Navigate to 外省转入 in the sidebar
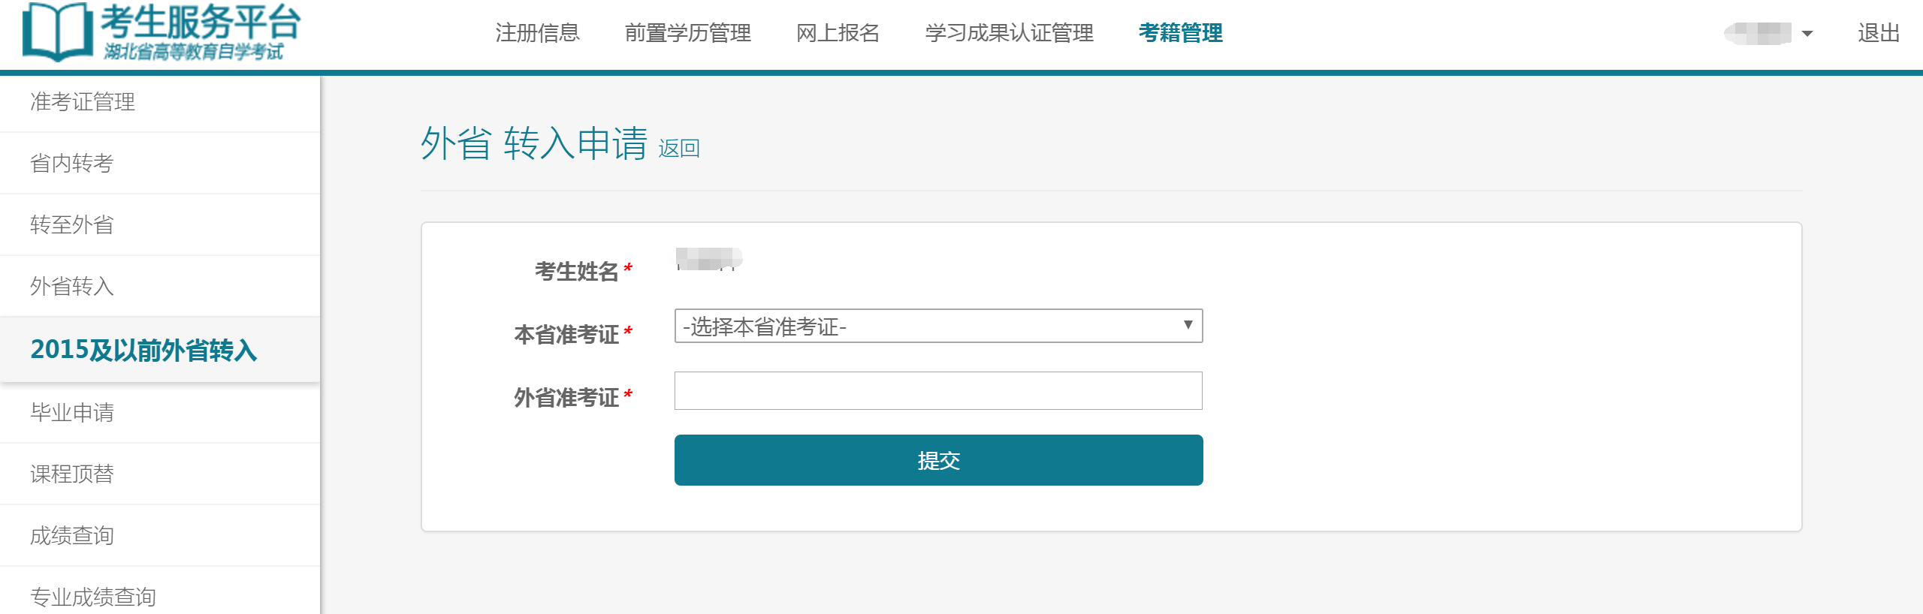This screenshot has height=614, width=1923. [x=72, y=287]
